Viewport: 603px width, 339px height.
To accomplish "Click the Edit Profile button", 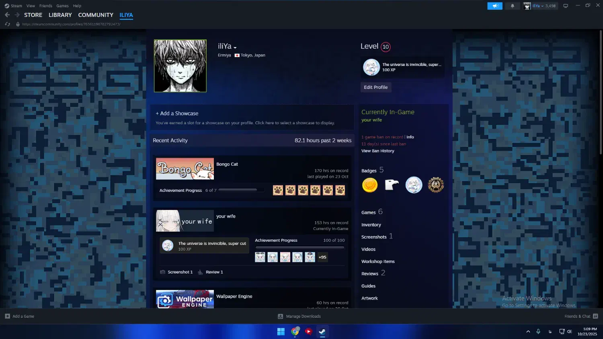I will click(375, 87).
